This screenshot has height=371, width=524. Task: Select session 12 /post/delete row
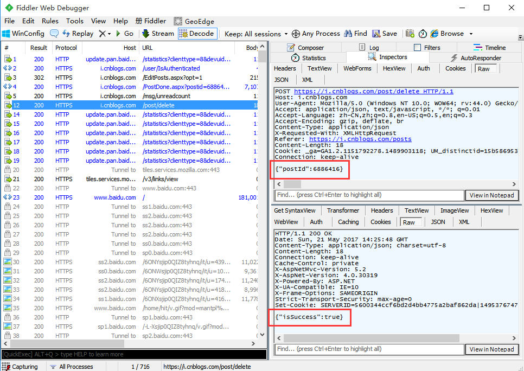pyautogui.click(x=130, y=105)
